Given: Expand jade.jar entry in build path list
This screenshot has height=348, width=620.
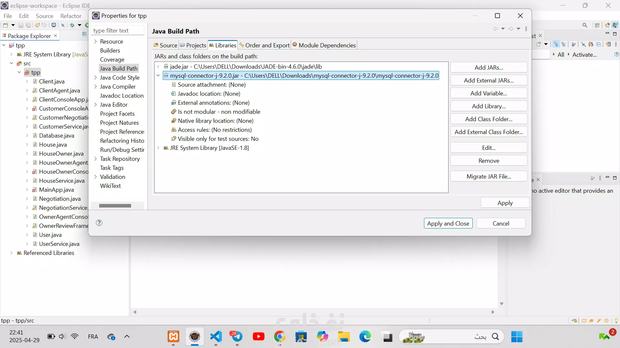Looking at the screenshot, I should point(158,66).
